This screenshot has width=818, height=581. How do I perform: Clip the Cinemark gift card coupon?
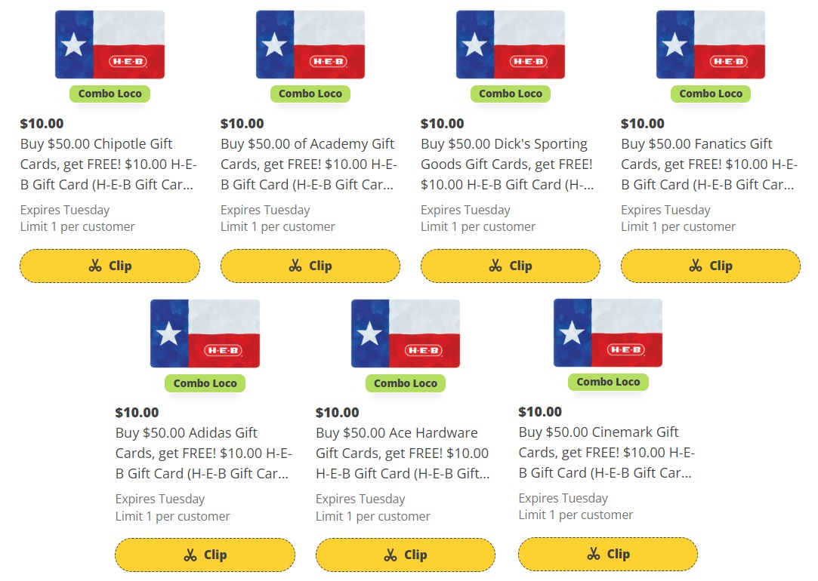(x=608, y=554)
